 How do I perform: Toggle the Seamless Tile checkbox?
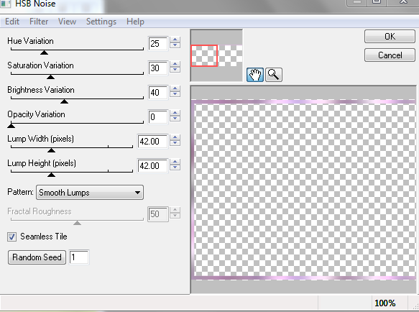pos(11,237)
